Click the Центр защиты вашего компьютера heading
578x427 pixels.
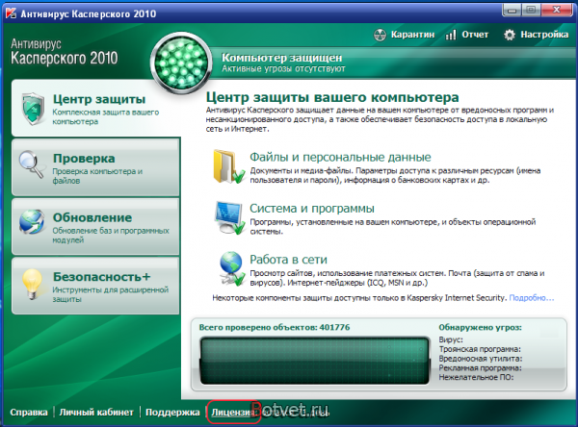coord(332,97)
